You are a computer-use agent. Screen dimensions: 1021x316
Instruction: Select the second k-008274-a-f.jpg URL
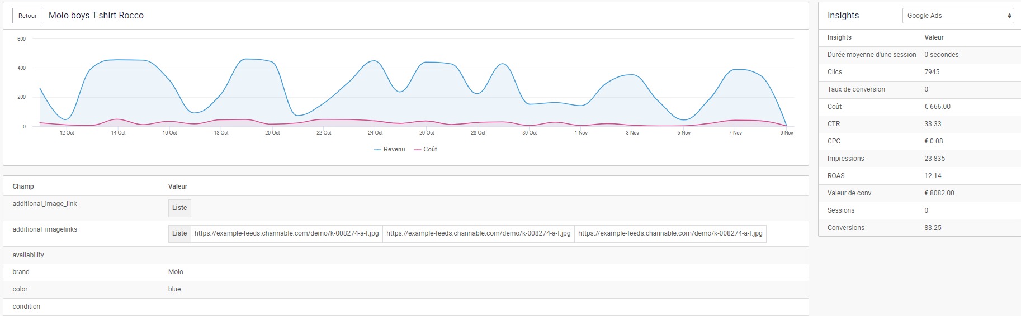pyautogui.click(x=479, y=233)
